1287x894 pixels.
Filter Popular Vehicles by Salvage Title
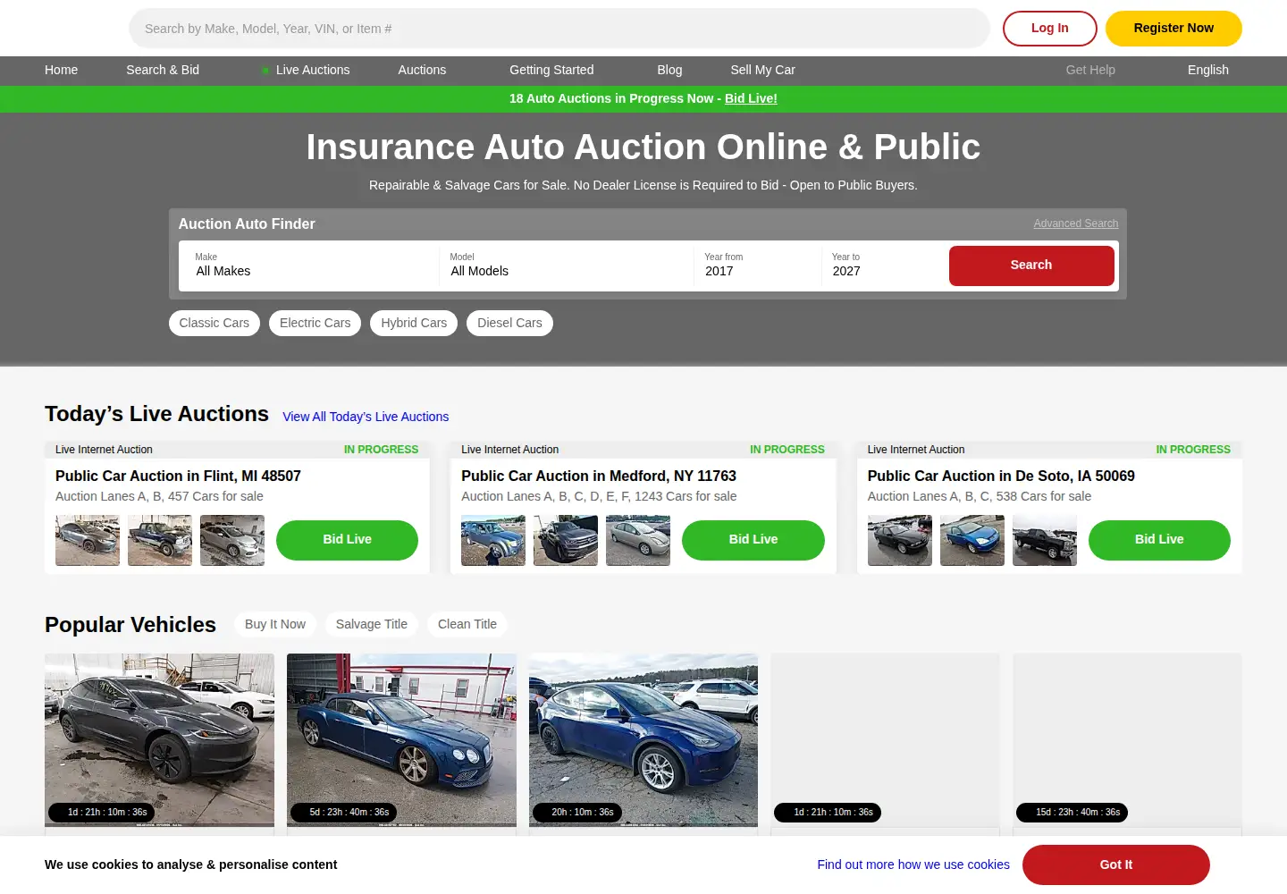pyautogui.click(x=372, y=624)
